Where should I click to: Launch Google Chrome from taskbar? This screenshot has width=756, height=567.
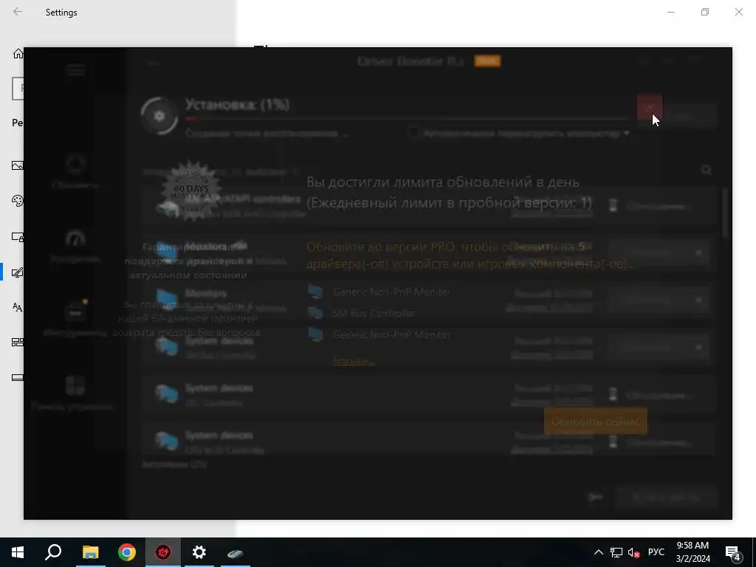[127, 552]
